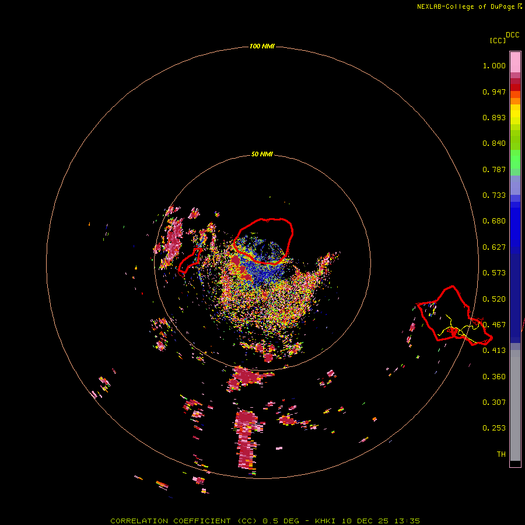The width and height of the screenshot is (525, 525).
Task: Pick the yellow segment of the color bar
Action: [x=515, y=115]
